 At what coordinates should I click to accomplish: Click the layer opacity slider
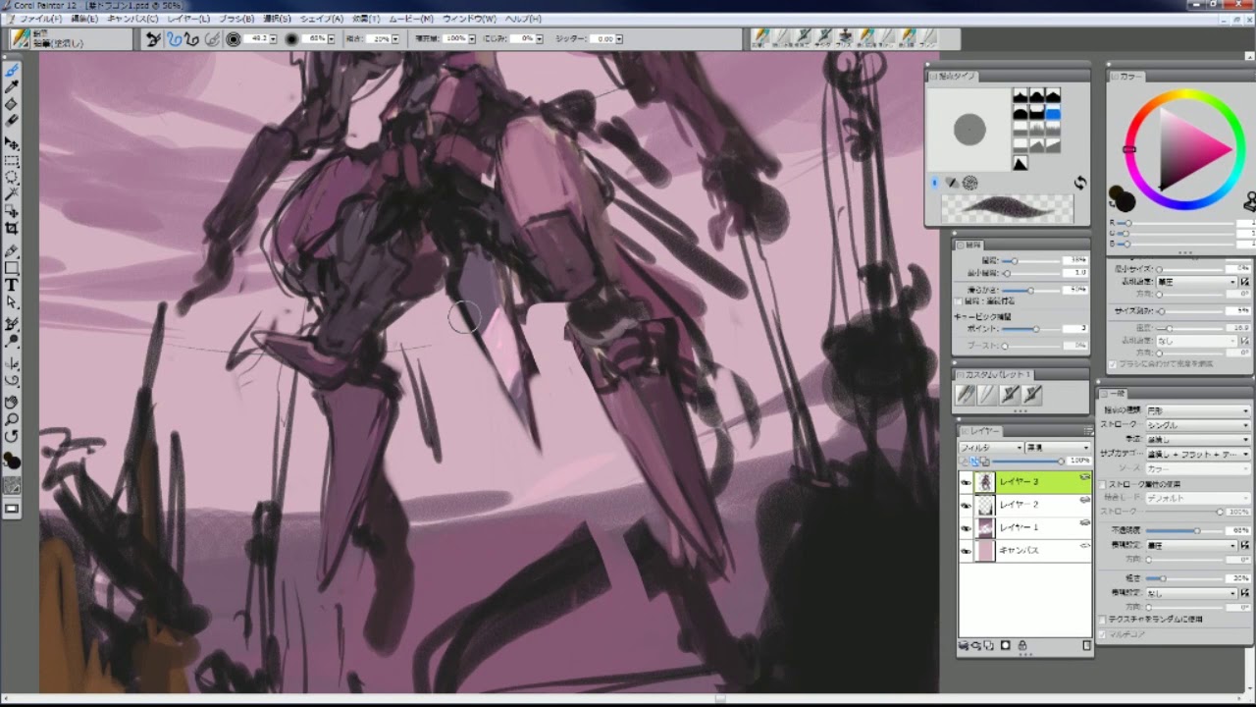click(1025, 462)
